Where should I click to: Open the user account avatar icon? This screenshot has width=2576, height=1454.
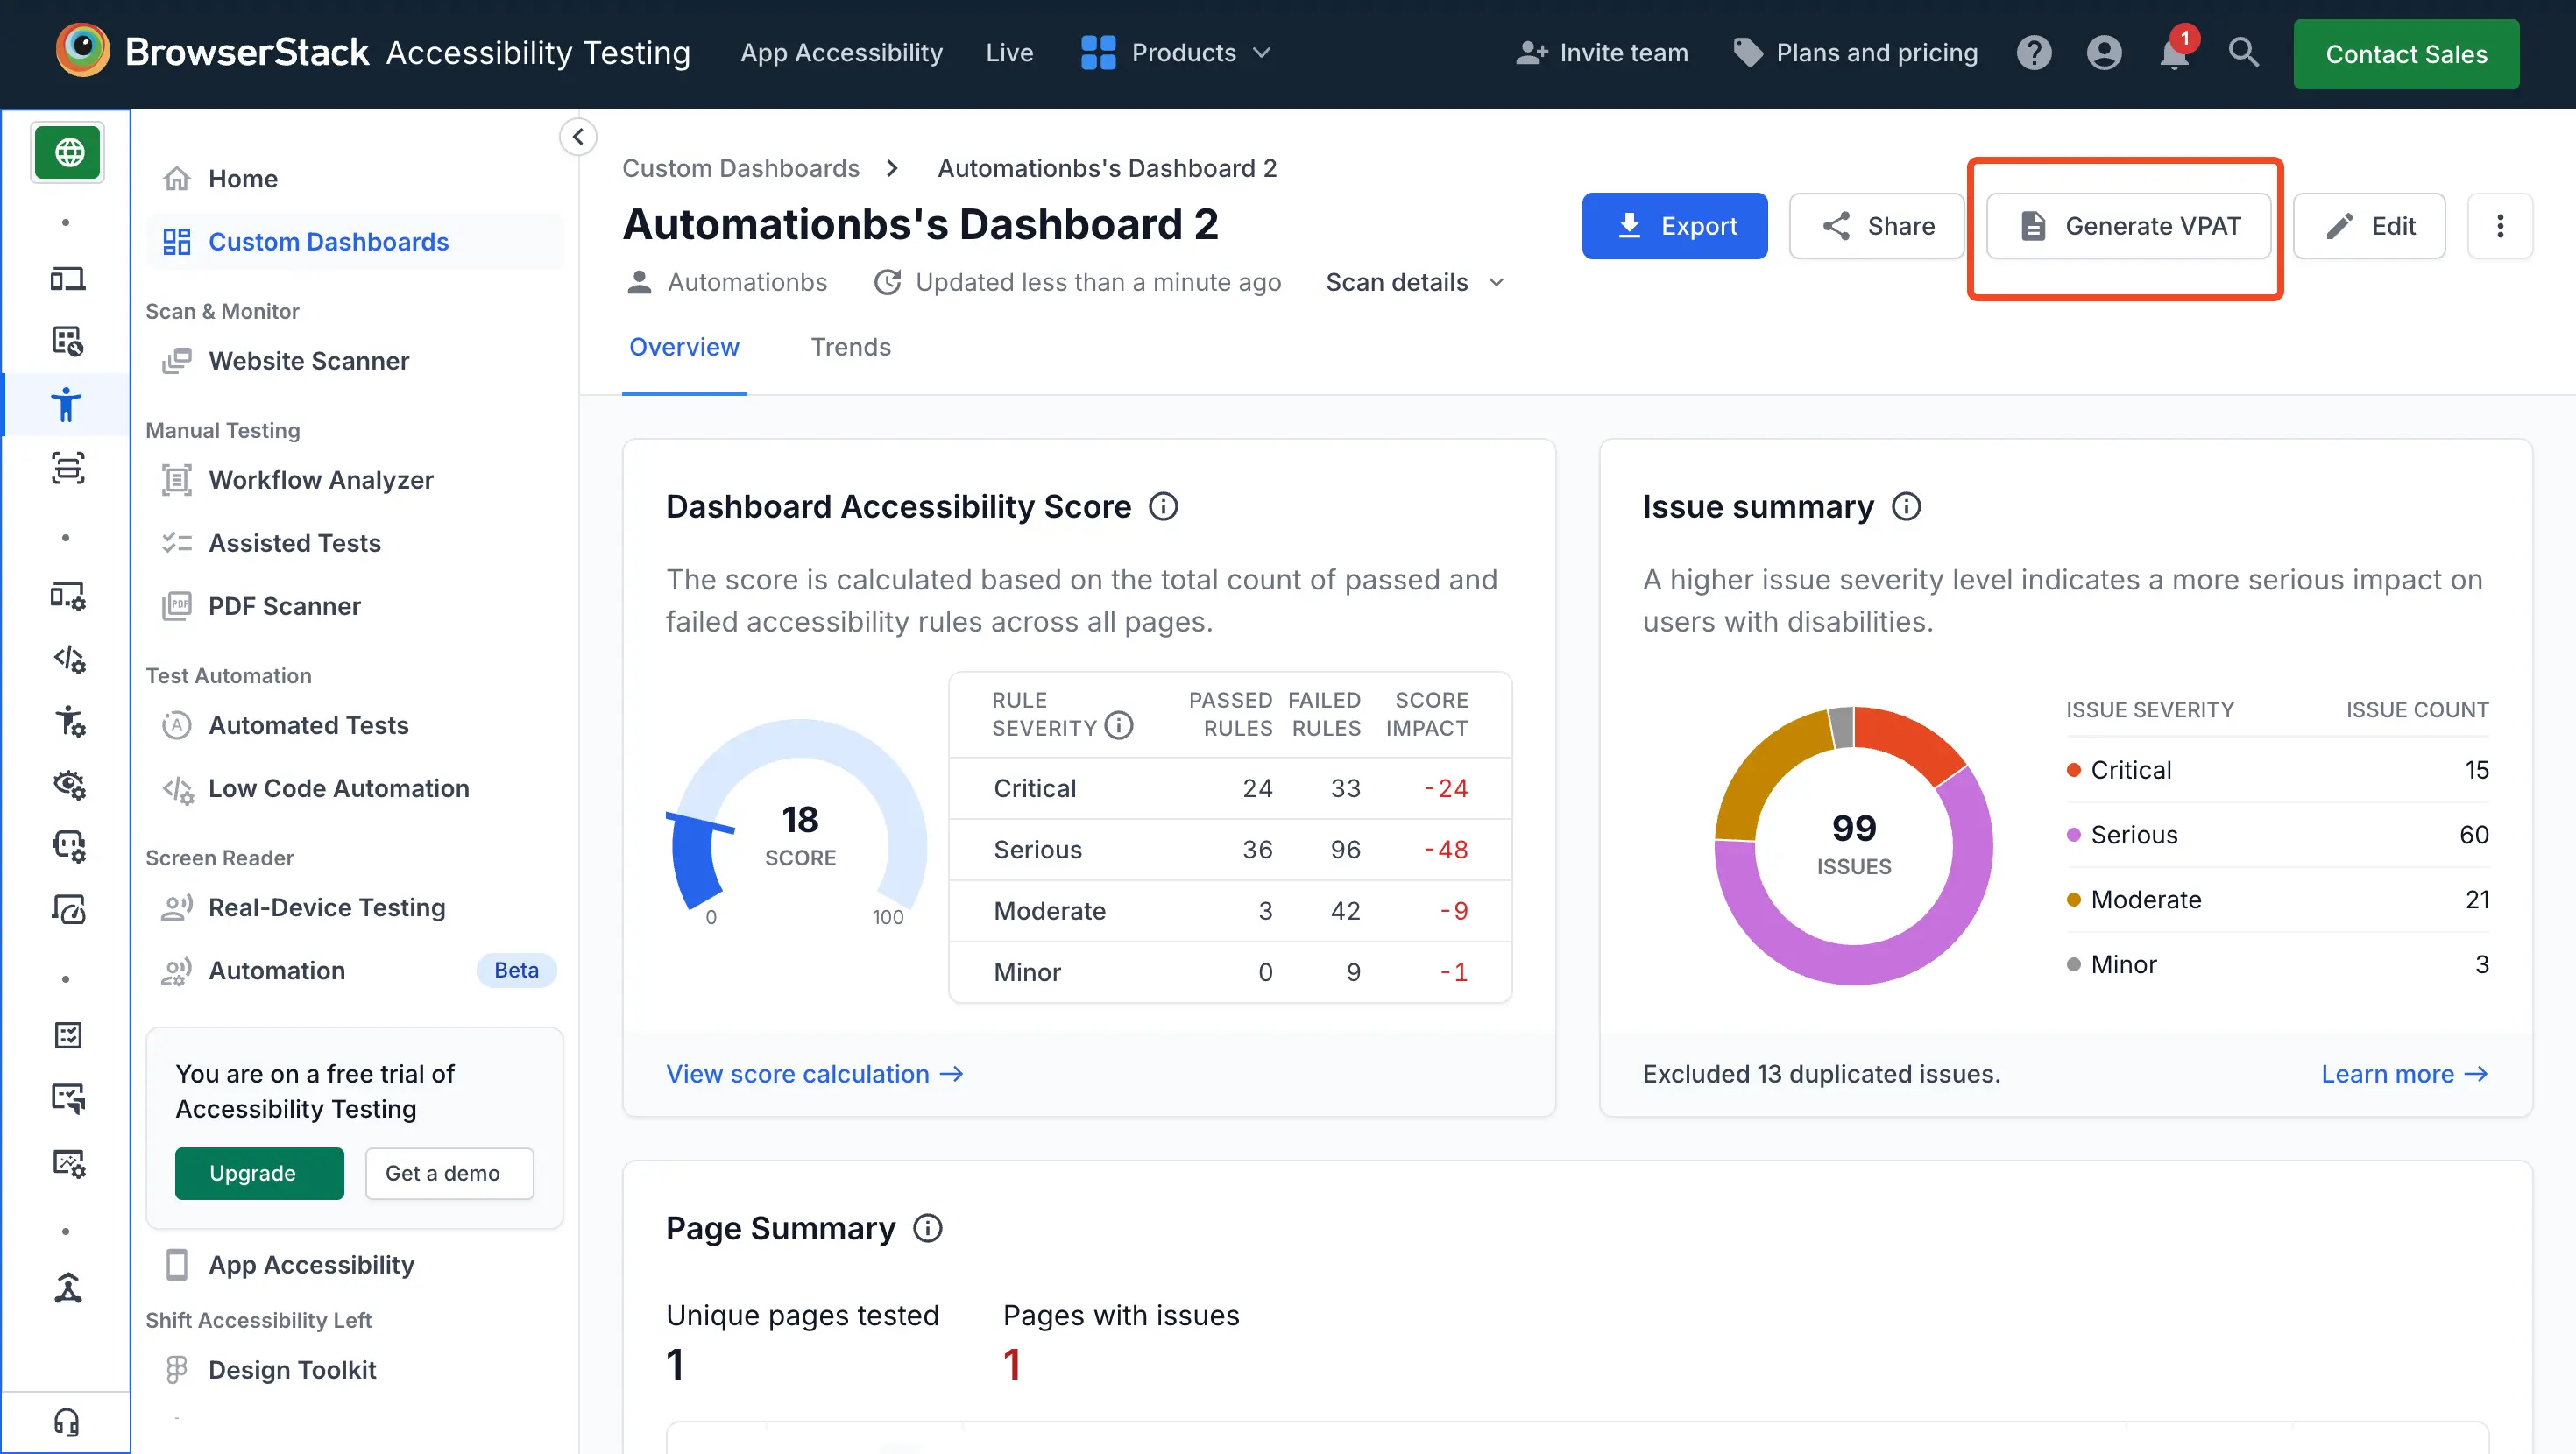[x=2103, y=53]
